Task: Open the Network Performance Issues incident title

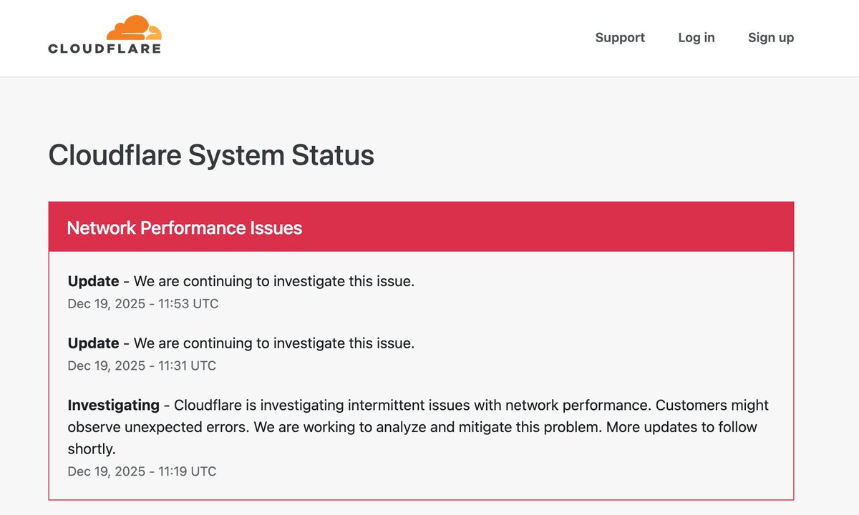Action: [185, 228]
